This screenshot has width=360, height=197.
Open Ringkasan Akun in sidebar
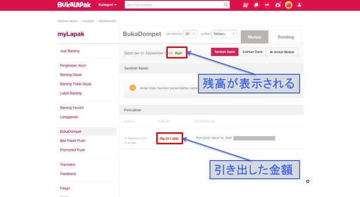(73, 66)
